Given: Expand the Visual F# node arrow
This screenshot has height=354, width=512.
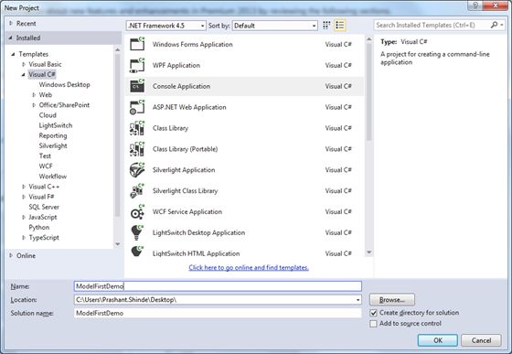Looking at the screenshot, I should 24,197.
